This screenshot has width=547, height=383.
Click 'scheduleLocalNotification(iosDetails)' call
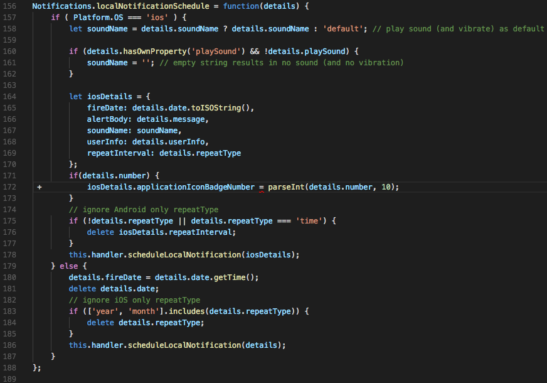tap(211, 255)
